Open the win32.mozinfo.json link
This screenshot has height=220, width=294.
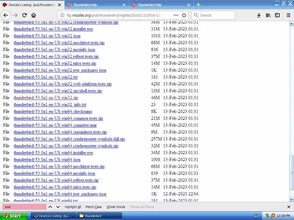pos(54,50)
